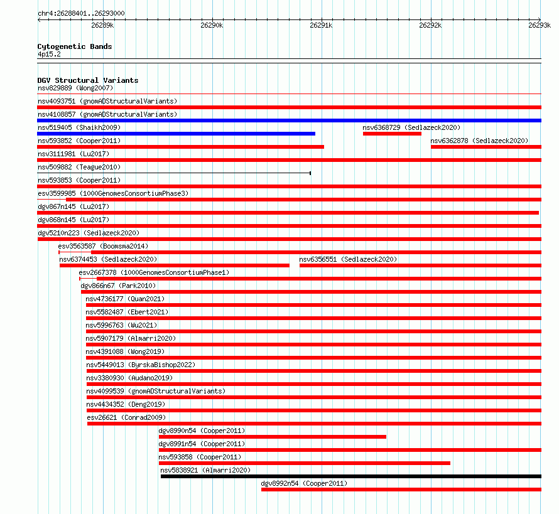Screen dimensions: 559x514
Task: Click the chr4:26288401..26293000 region label
Action: [81, 13]
